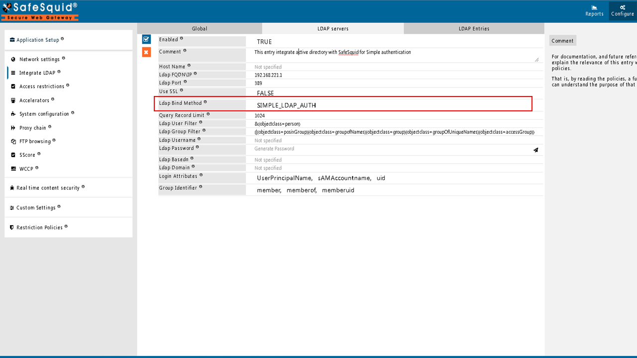Switch to the LDAP Entries tab

[x=474, y=29]
